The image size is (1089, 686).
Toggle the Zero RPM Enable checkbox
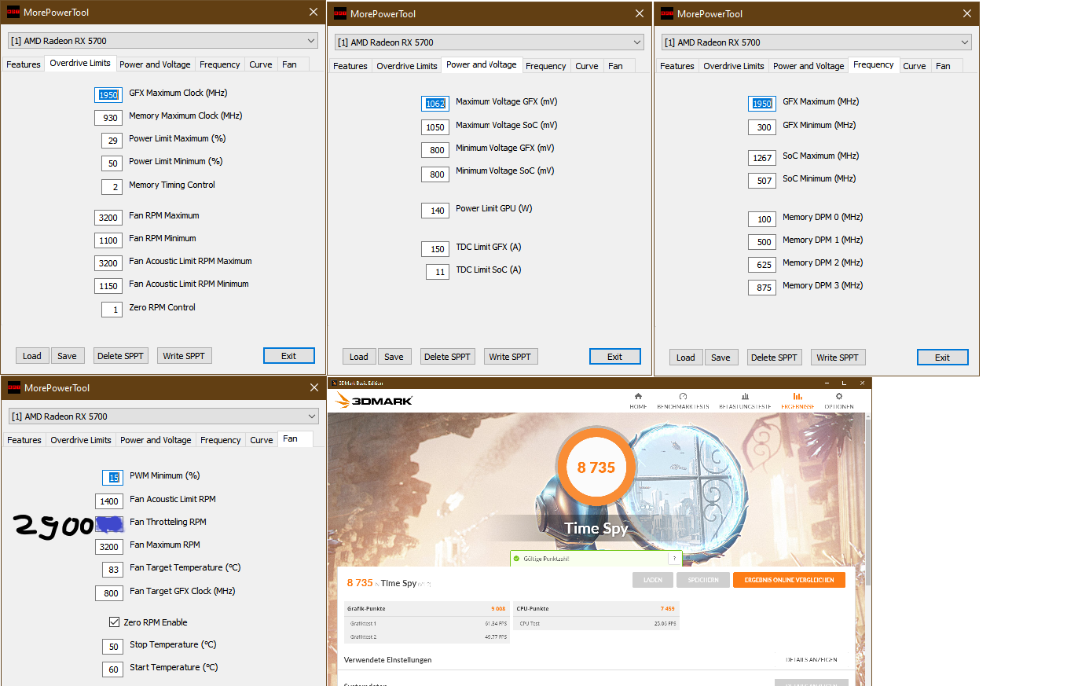coord(114,622)
